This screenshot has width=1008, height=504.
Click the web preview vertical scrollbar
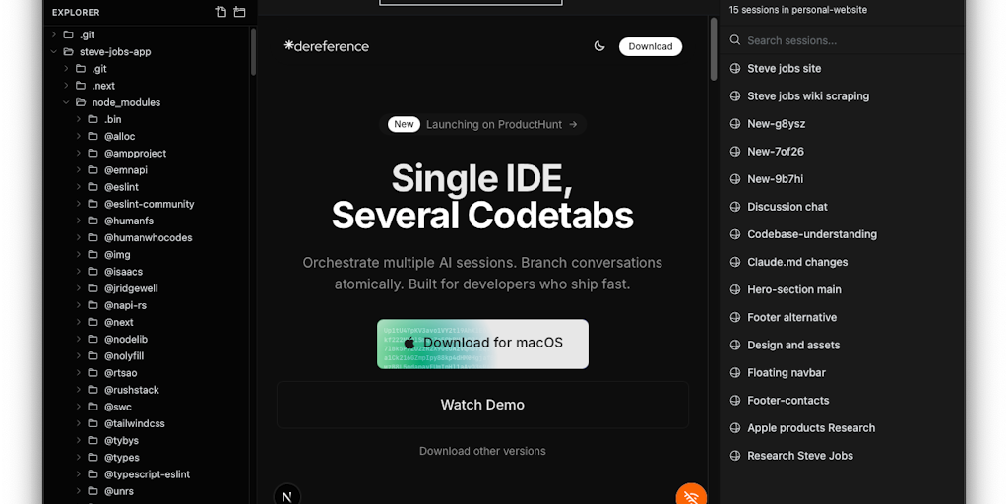pos(713,49)
